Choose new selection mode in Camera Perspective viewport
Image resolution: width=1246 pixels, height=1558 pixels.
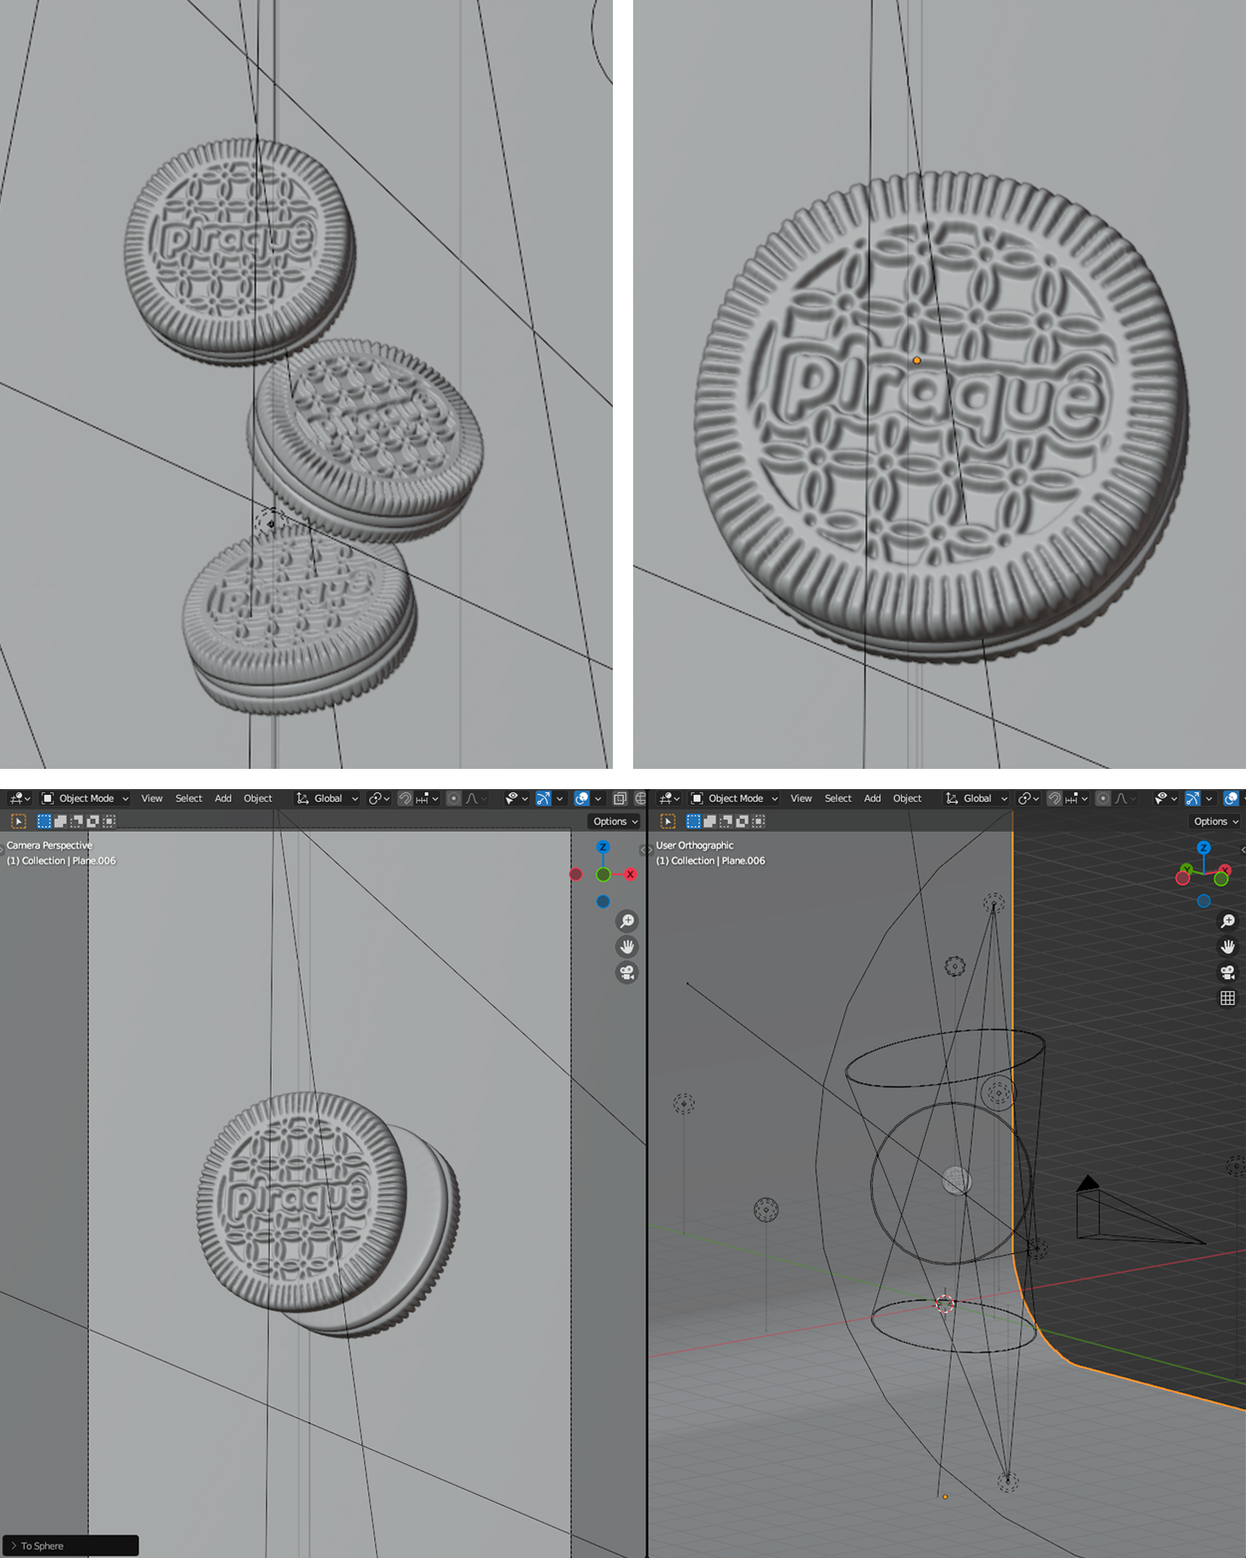click(44, 821)
